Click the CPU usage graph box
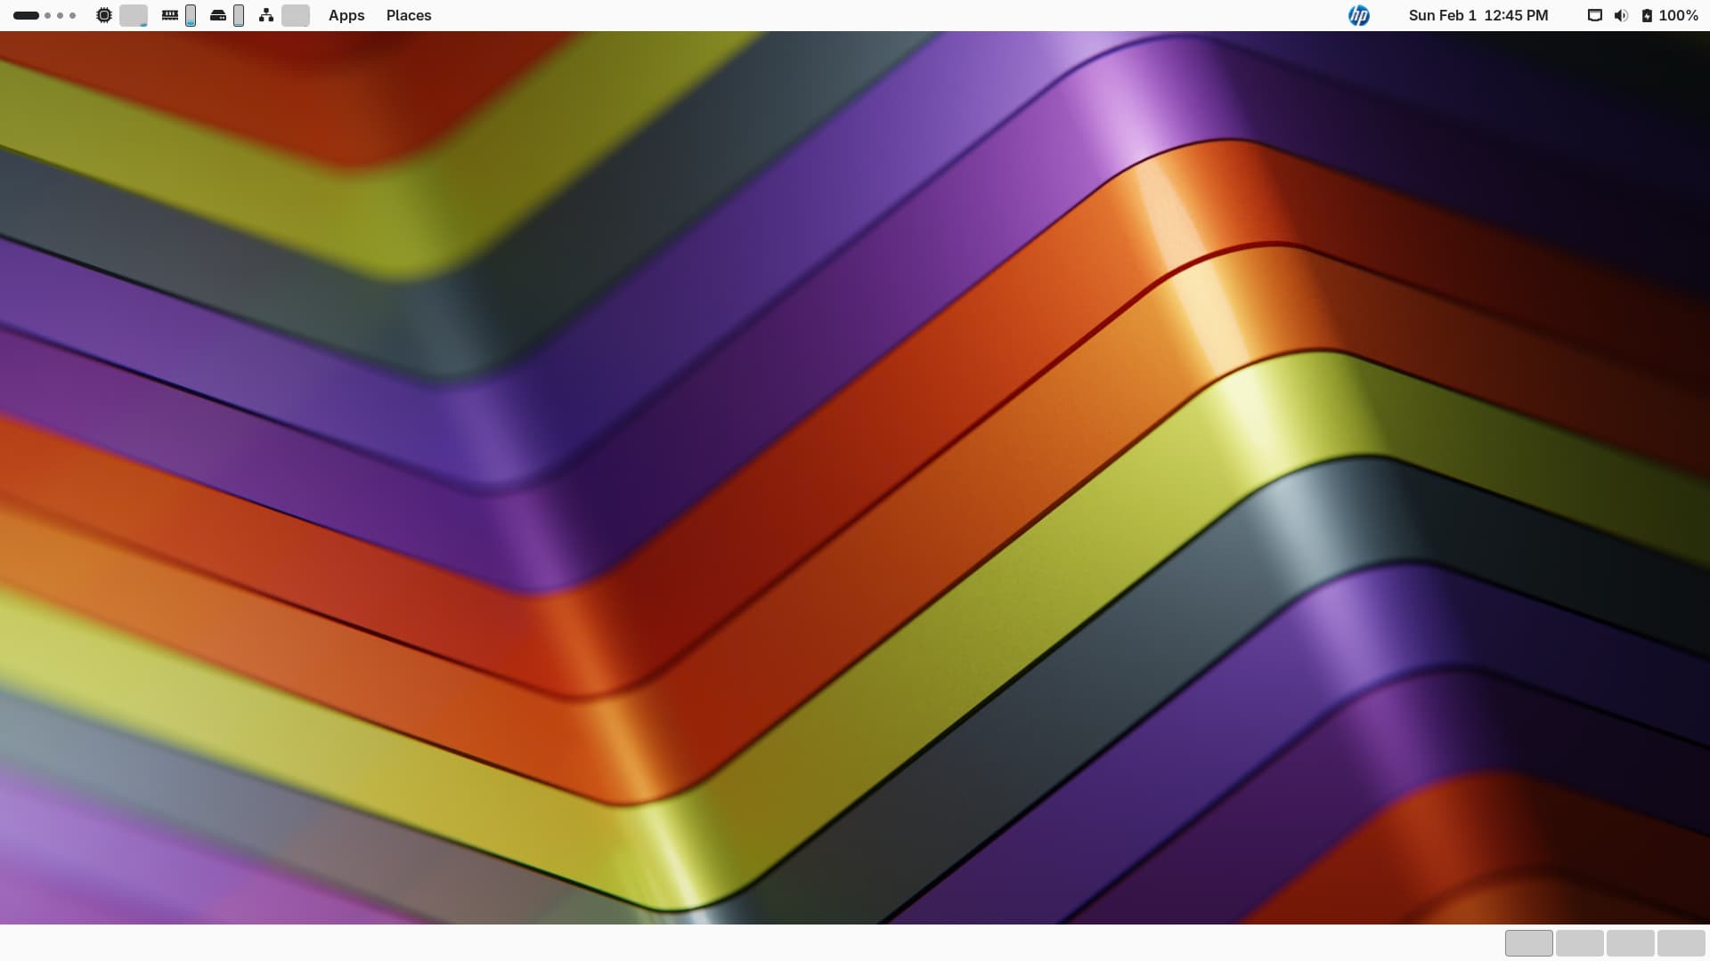1710x961 pixels. [x=134, y=15]
